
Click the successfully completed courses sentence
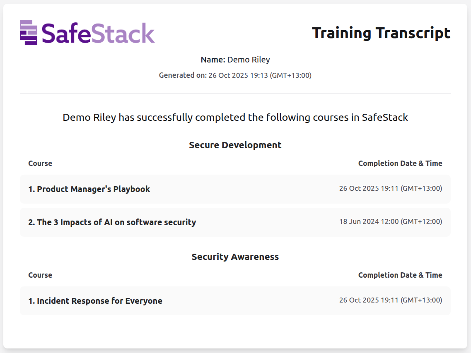click(235, 118)
